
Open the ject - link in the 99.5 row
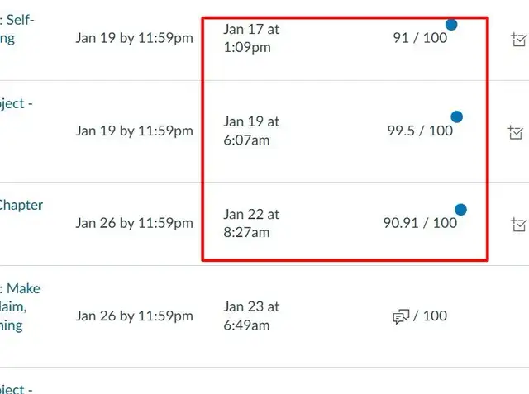tap(17, 103)
